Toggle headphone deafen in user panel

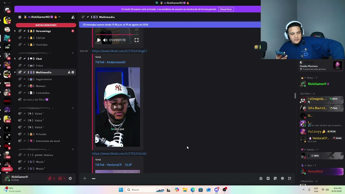pos(60,178)
